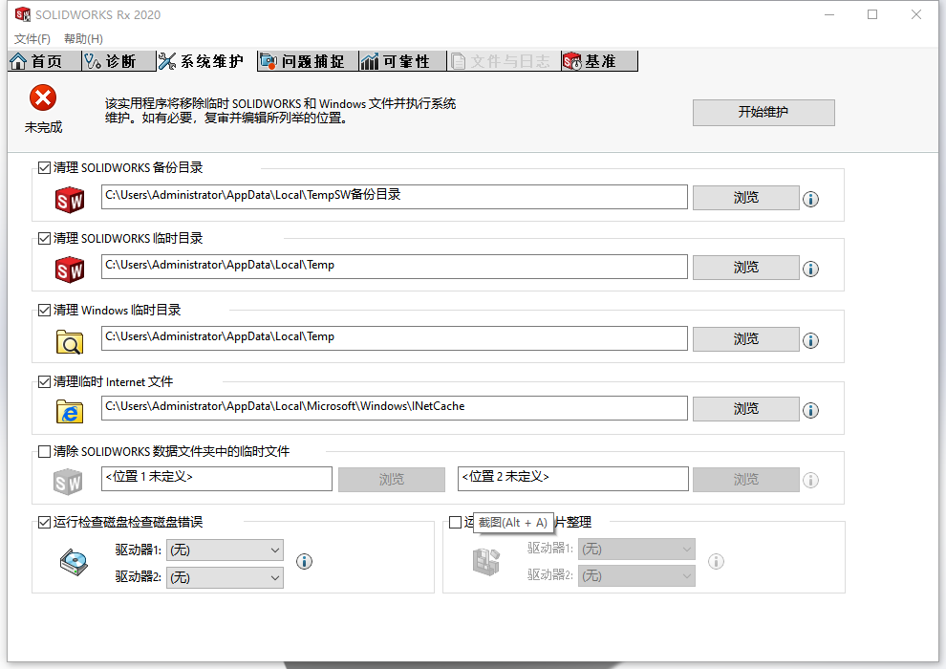This screenshot has width=946, height=669.
Task: Click the Windows 临时目录 path field
Action: click(394, 338)
